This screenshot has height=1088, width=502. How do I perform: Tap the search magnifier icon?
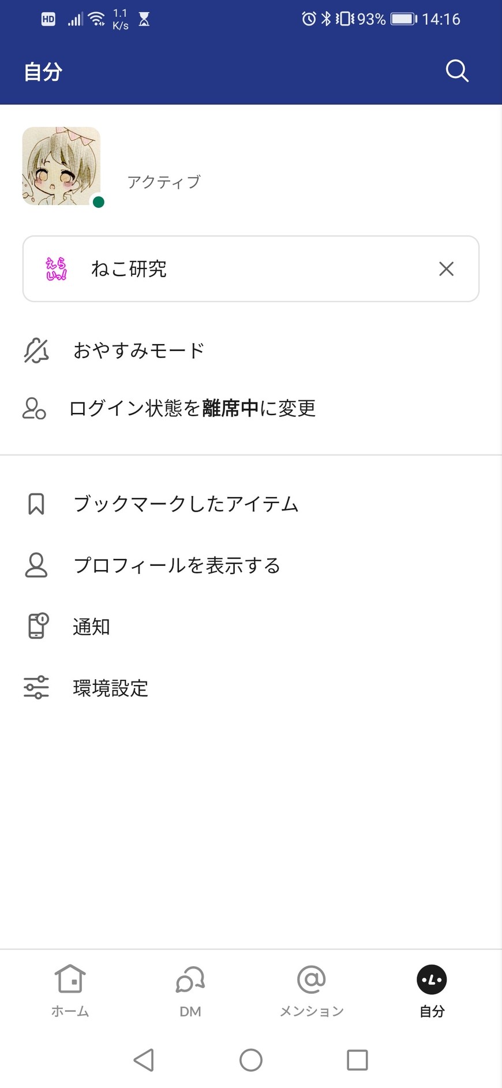[457, 71]
